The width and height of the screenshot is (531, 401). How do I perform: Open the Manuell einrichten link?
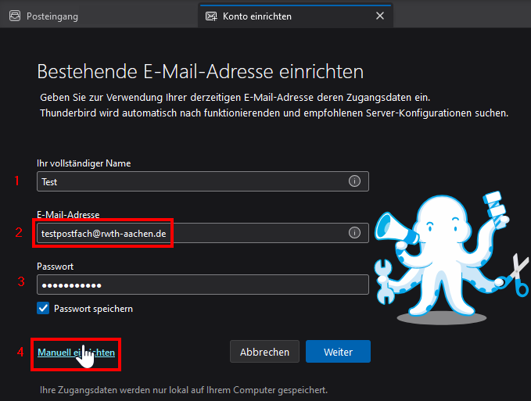point(76,353)
